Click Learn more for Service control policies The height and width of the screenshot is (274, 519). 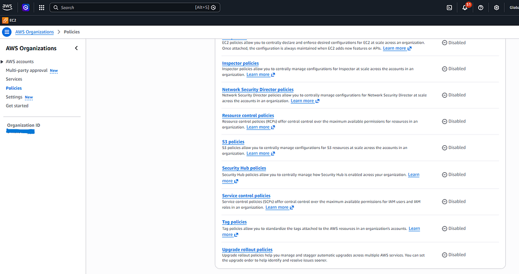[x=280, y=207]
